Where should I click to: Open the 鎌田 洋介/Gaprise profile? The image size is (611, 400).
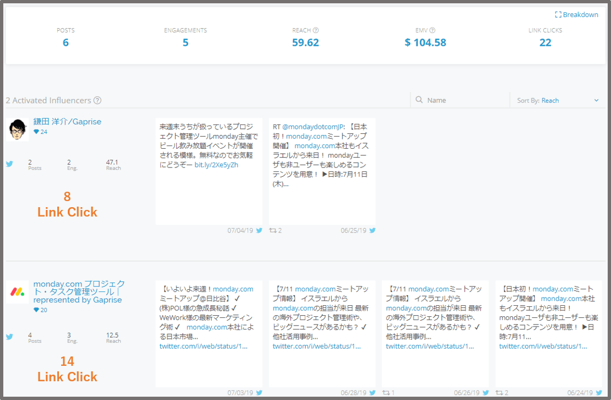tap(67, 122)
